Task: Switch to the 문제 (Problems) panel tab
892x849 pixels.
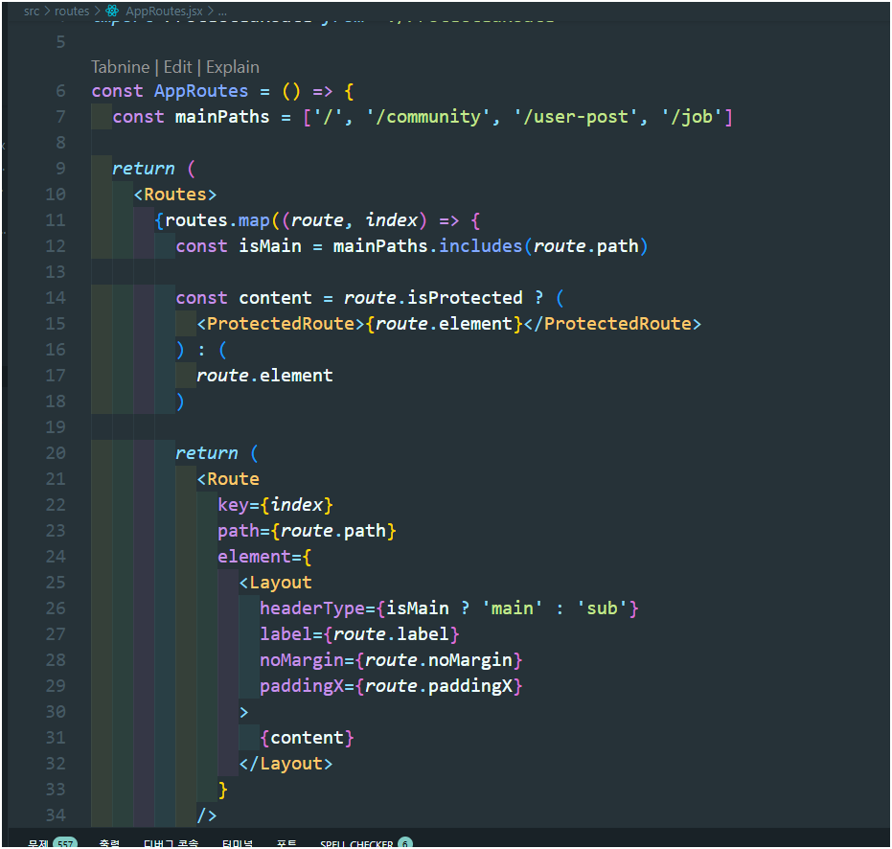Action: click(38, 842)
